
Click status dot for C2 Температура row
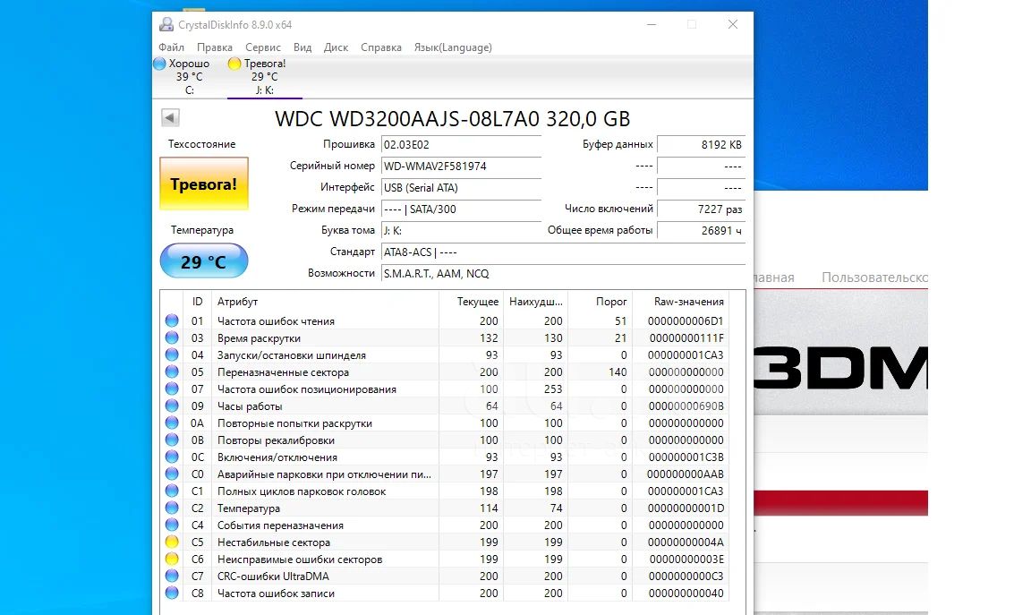(172, 508)
